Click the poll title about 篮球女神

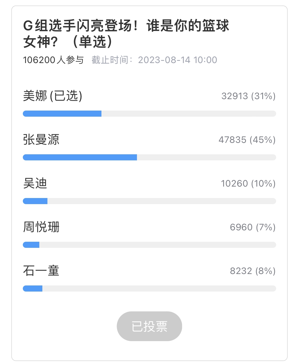coord(126,34)
